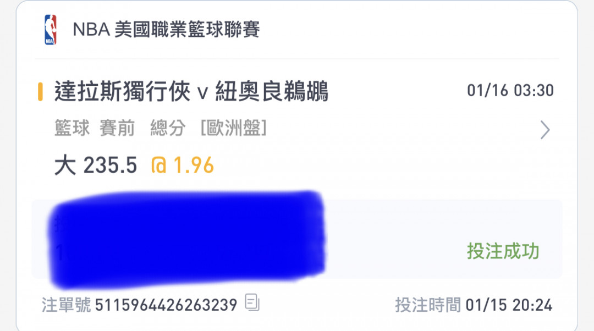
Task: Click the [歐洲盤] odds format tag
Action: tap(234, 128)
